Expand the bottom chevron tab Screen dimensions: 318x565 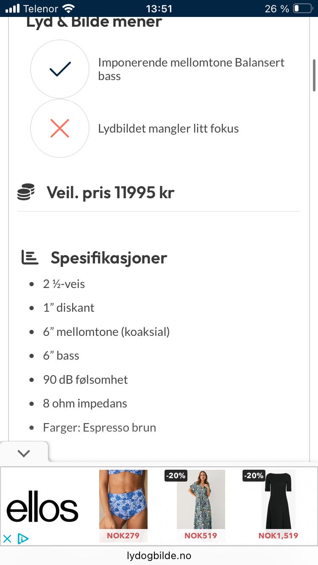(24, 453)
